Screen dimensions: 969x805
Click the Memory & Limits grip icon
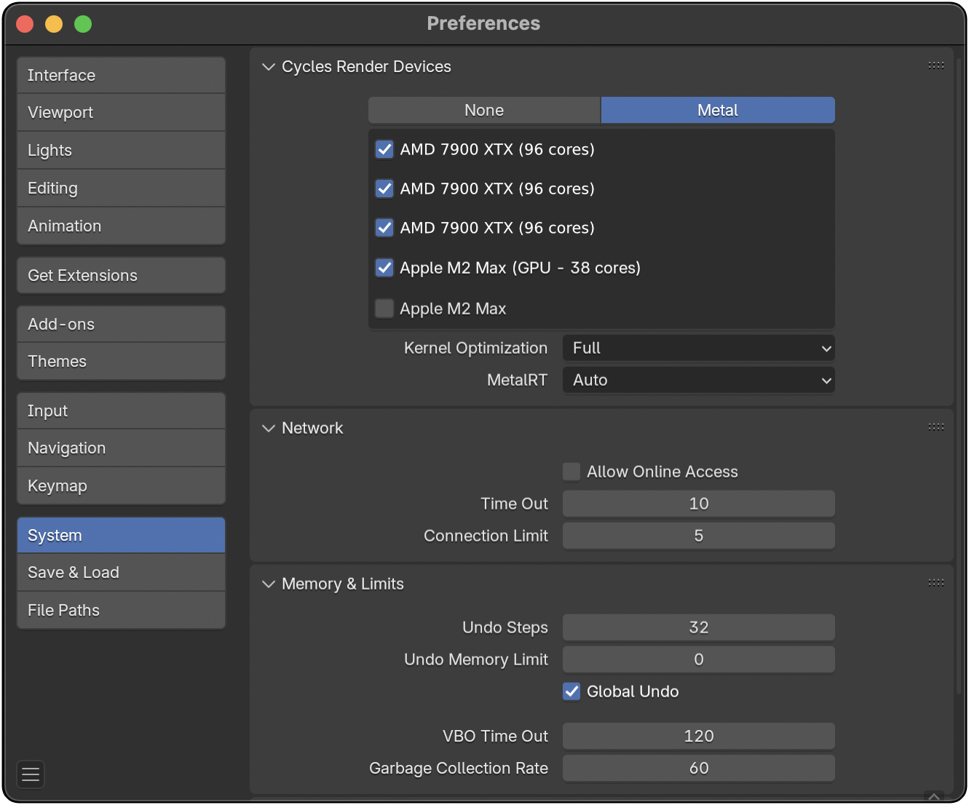(x=936, y=583)
